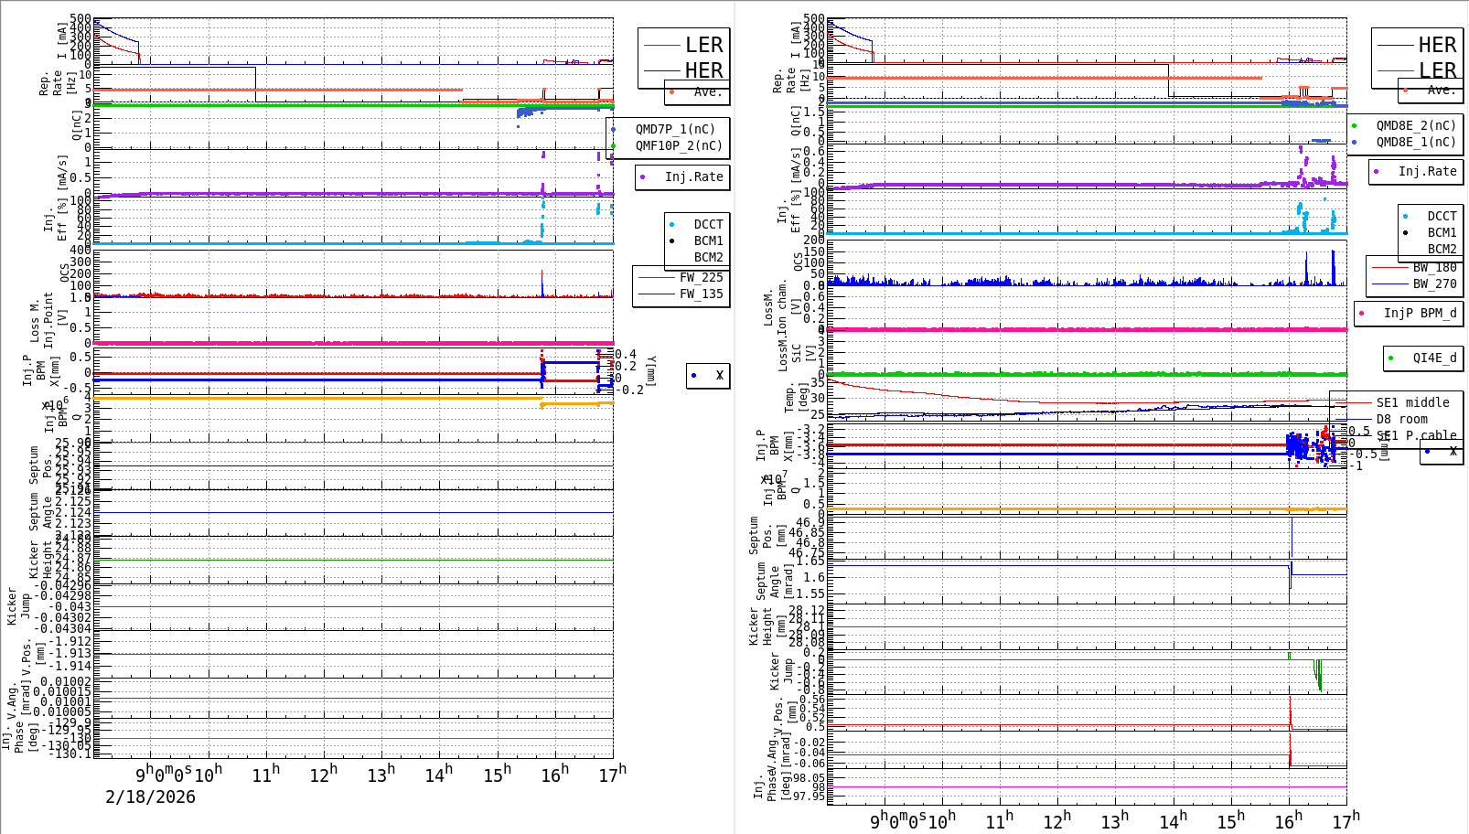Click the FW_225 legend entry

tap(701, 277)
